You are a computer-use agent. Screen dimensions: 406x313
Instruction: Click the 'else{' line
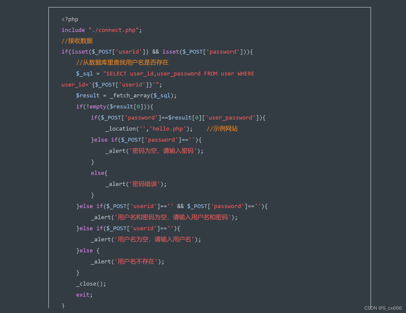click(99, 173)
